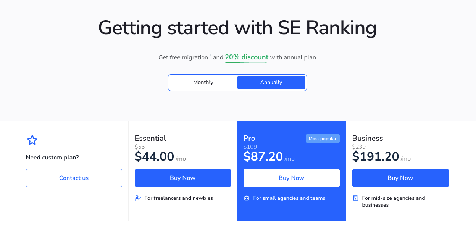Viewport: 476px width, 231px height.
Task: Buy the Essential plan now
Action: [x=183, y=178]
